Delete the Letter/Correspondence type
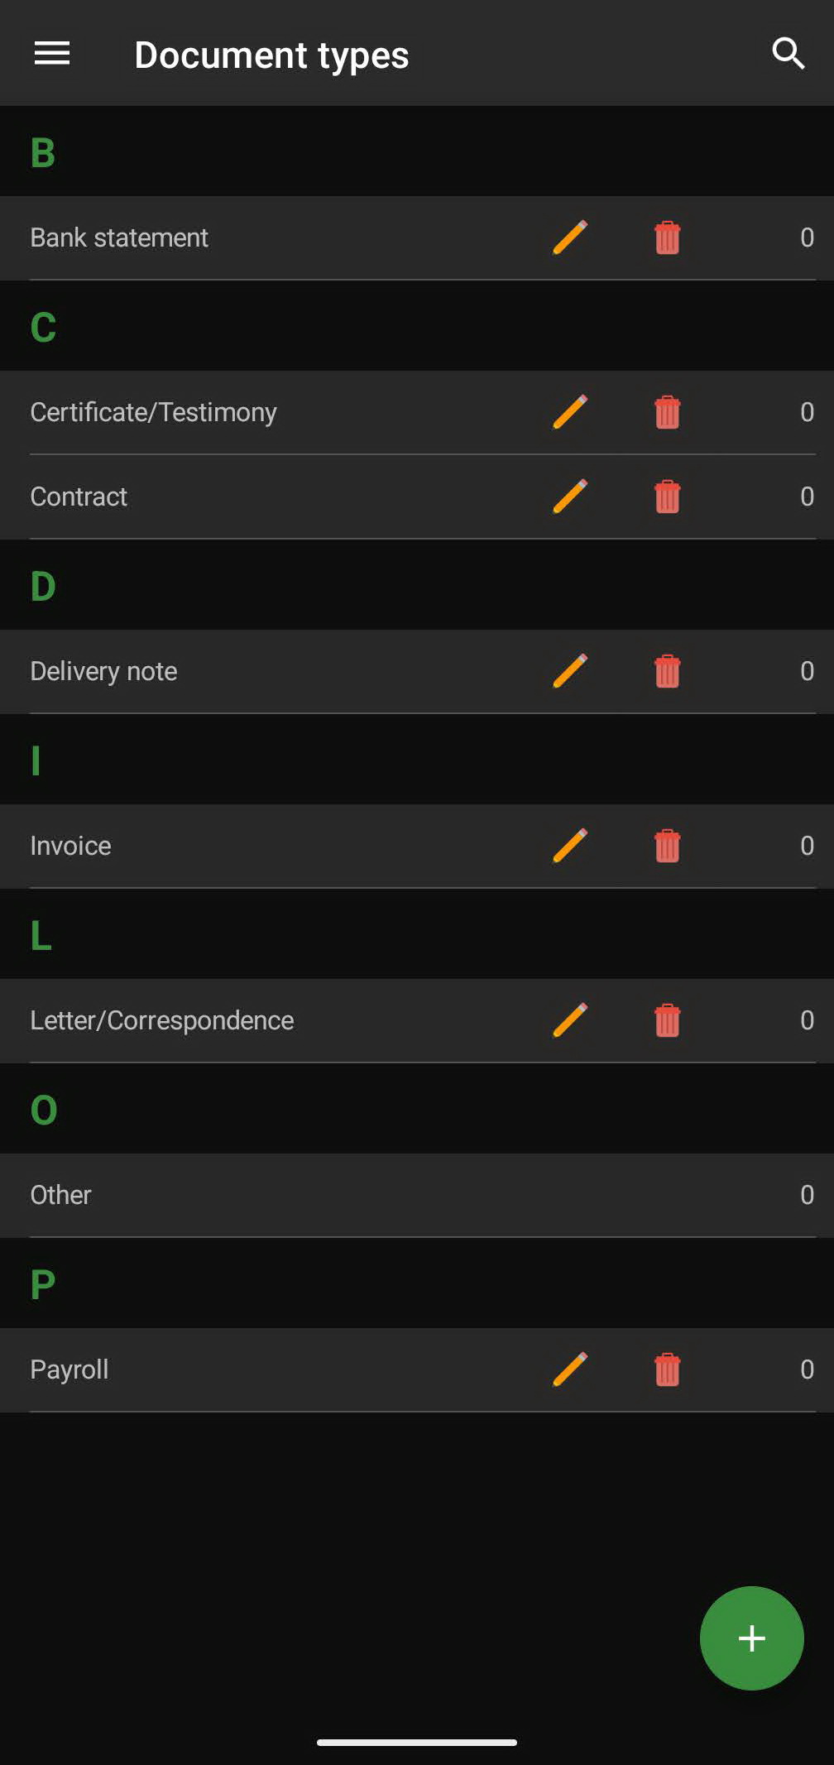 click(x=668, y=1020)
